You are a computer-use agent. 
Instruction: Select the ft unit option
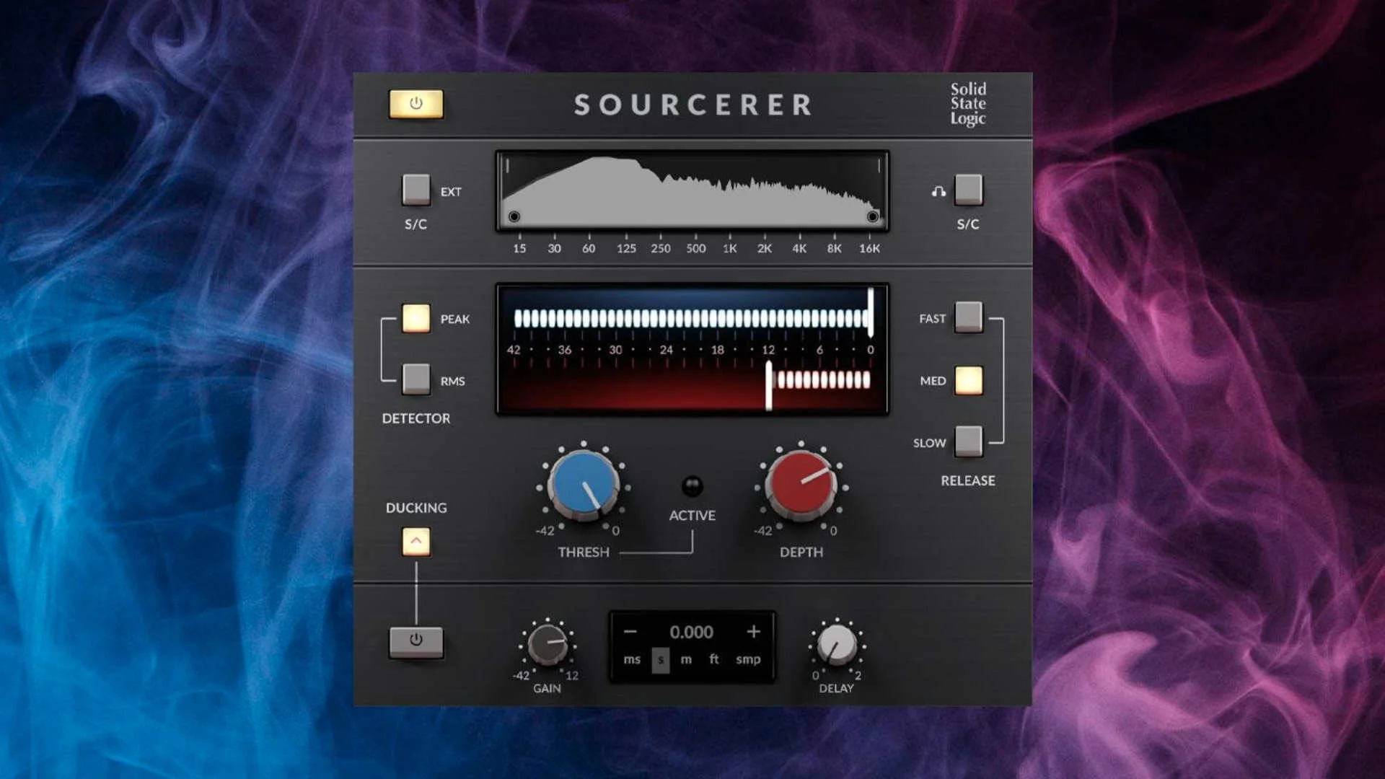[x=714, y=659]
